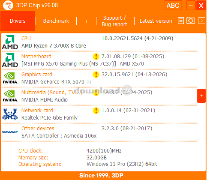Open the Multimedia (Sound, TV...) link

pyautogui.click(x=52, y=93)
